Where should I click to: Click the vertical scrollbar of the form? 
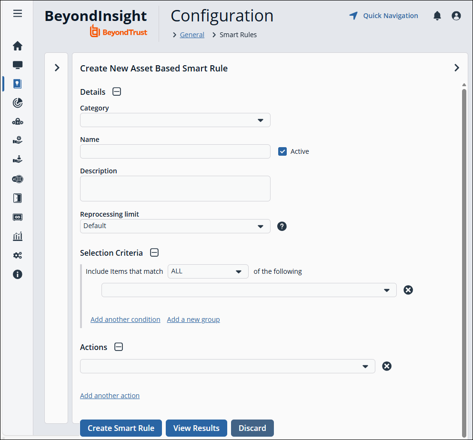464,262
